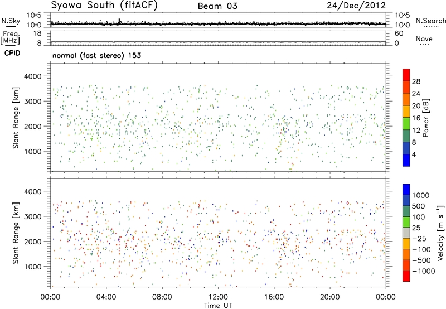
Task: Click the '20:00' time tick label
Action: [330, 297]
